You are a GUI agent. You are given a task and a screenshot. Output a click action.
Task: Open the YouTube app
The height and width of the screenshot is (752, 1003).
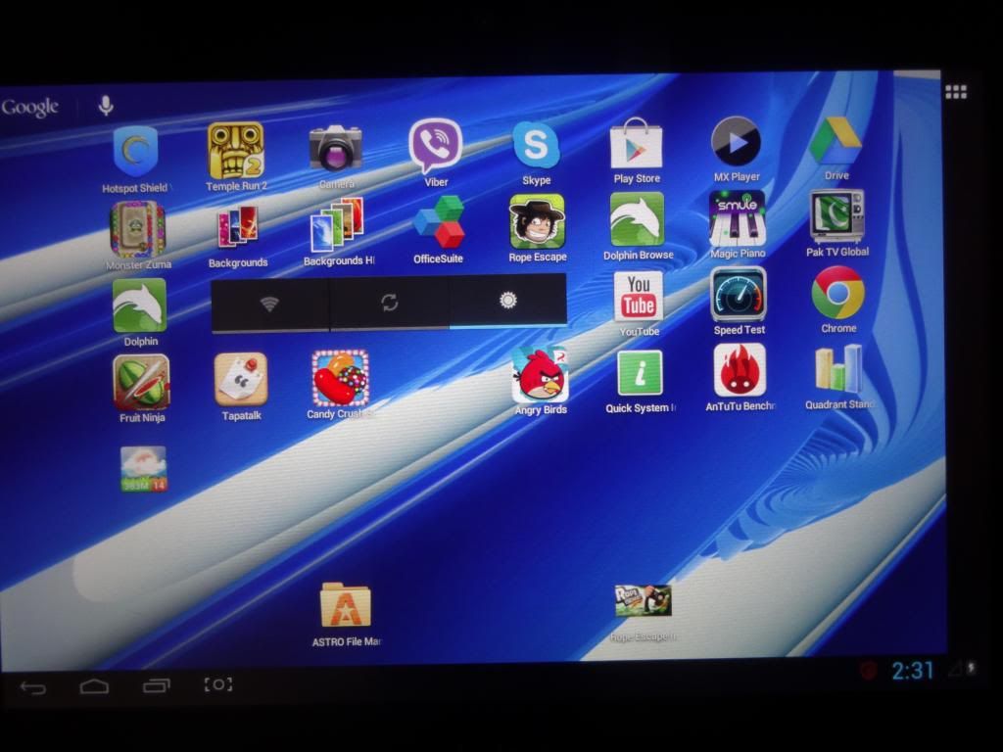(x=639, y=297)
